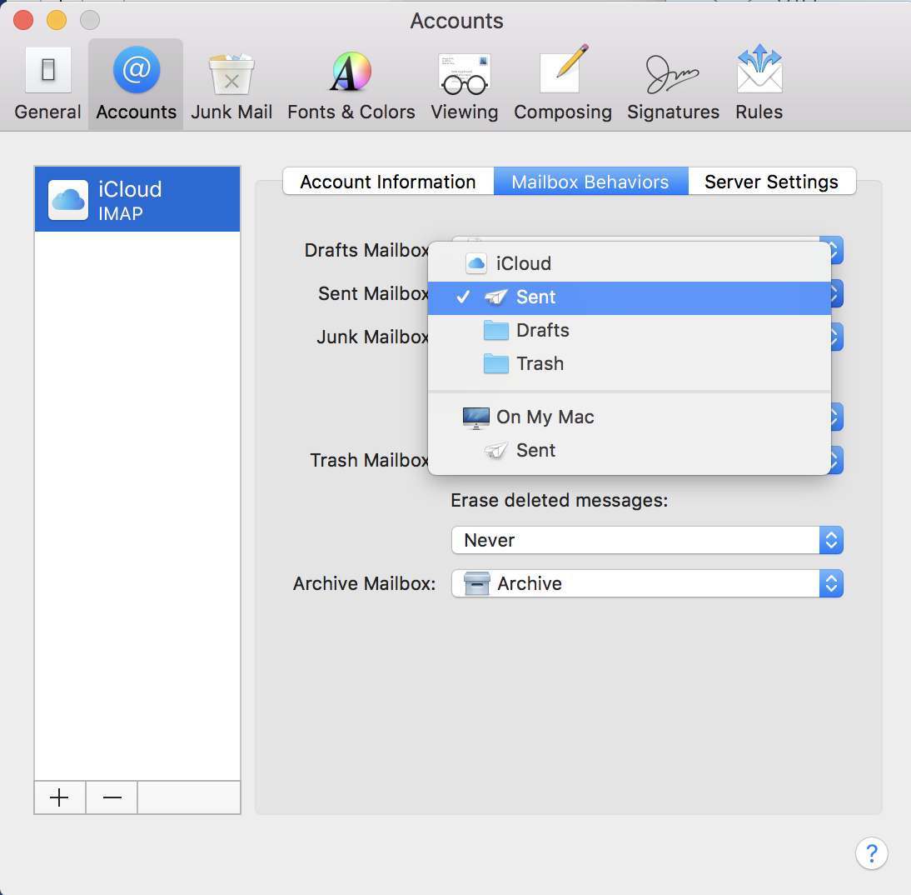The width and height of the screenshot is (911, 895).
Task: Choose Sent under On My Mac
Action: point(630,450)
